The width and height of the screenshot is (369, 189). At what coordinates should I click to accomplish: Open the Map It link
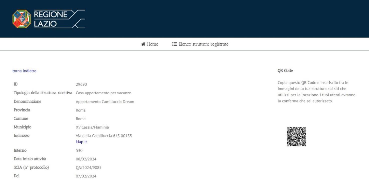point(81,142)
